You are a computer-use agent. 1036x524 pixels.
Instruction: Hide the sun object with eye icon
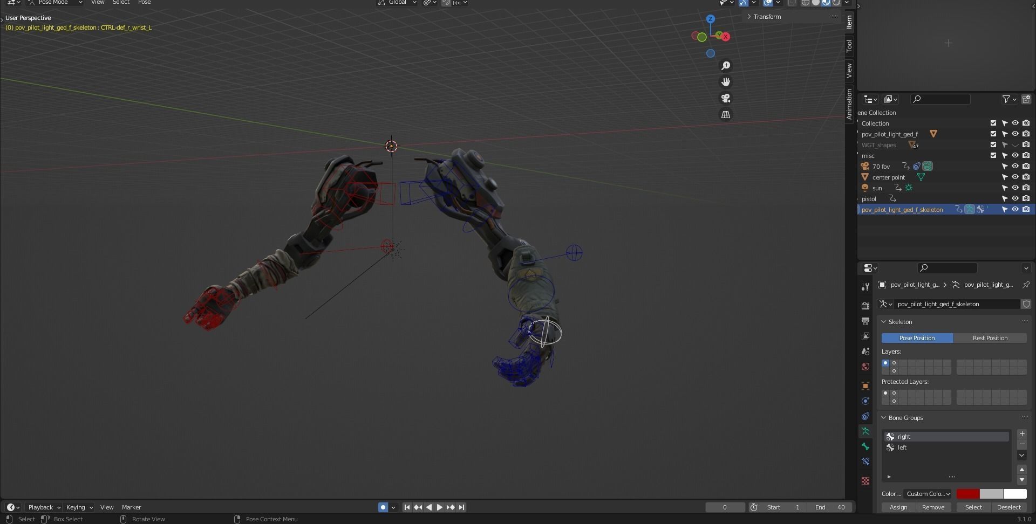click(1015, 188)
